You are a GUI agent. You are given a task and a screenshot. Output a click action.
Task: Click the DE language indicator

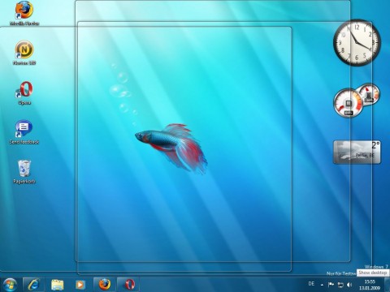pyautogui.click(x=311, y=284)
